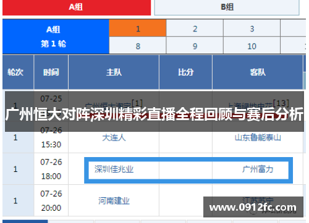309x223 pixels.
Task: Switch to the B组 group tab
Action: [227, 7]
